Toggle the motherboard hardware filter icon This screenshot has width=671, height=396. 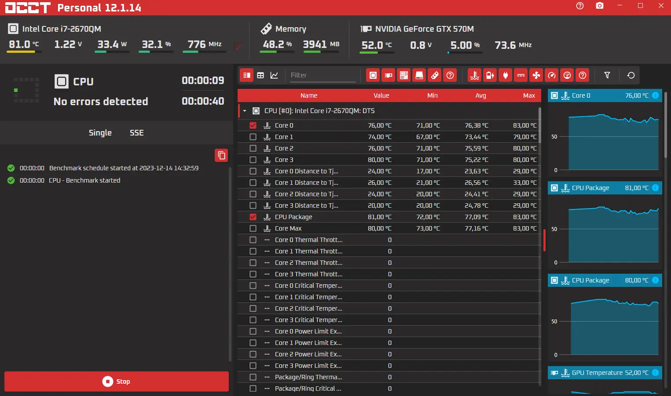pyautogui.click(x=404, y=75)
